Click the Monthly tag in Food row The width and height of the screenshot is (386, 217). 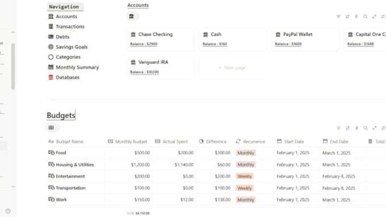click(246, 153)
